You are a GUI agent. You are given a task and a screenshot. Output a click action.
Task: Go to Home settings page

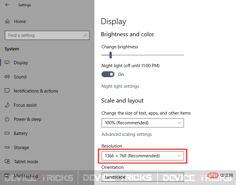20,22
